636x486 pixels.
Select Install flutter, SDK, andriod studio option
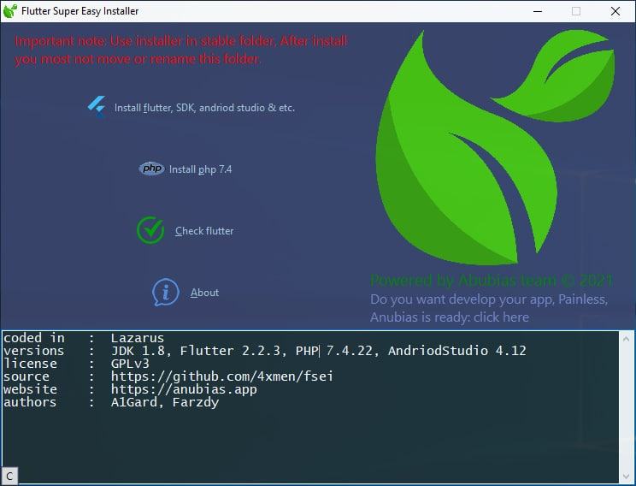tap(204, 108)
